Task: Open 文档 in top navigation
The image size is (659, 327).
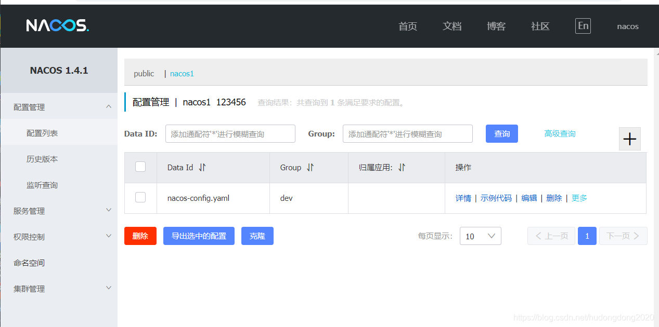Action: 452,26
